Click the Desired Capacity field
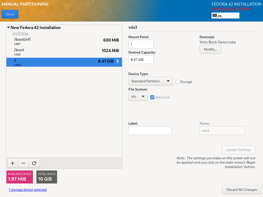Image resolution: width=263 pixels, height=197 pixels. click(x=141, y=60)
